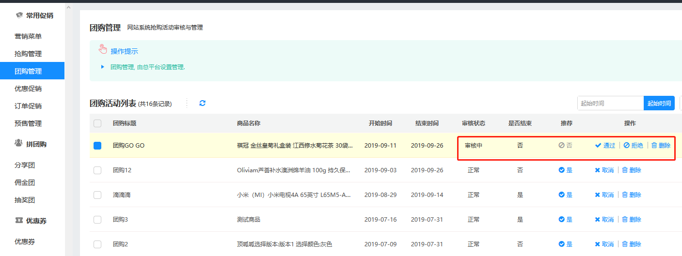The width and height of the screenshot is (682, 256).
Task: Open 抢购管理 in the sidebar
Action: (x=28, y=54)
